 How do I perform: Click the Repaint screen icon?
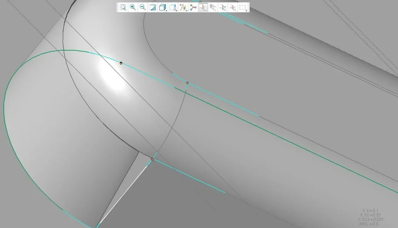[x=153, y=7]
